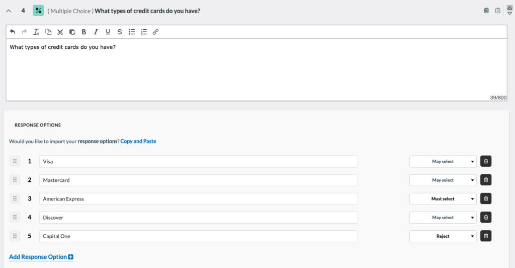The width and height of the screenshot is (515, 268).
Task: Open the Reject dropdown for Capital One
Action: [x=443, y=236]
